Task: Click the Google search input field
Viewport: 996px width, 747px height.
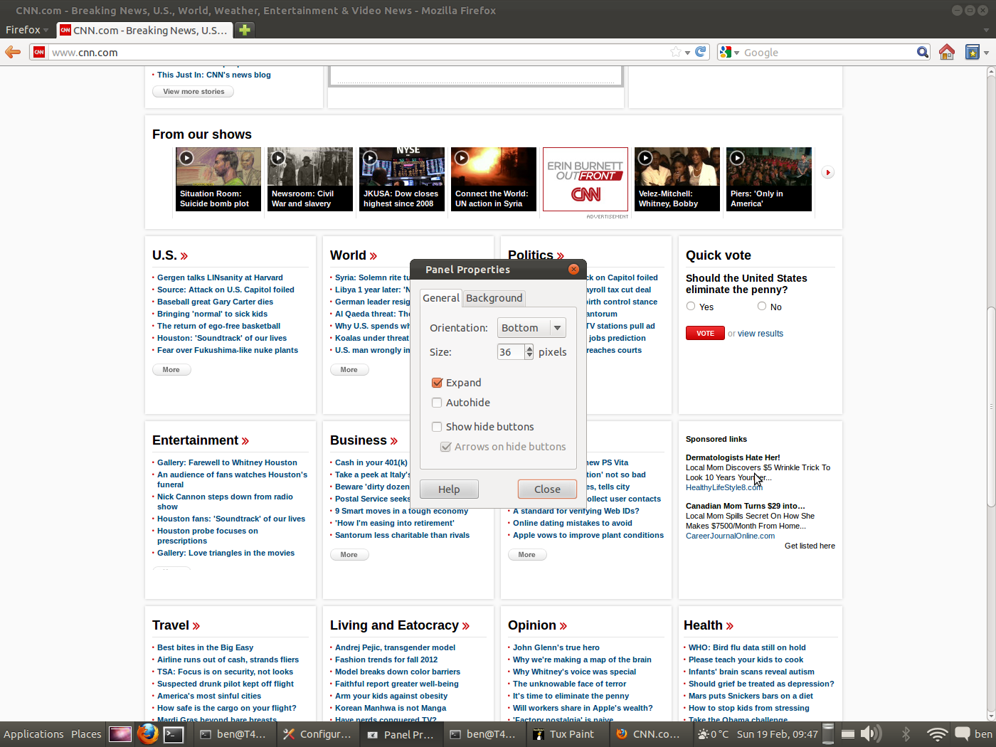Action: point(828,53)
